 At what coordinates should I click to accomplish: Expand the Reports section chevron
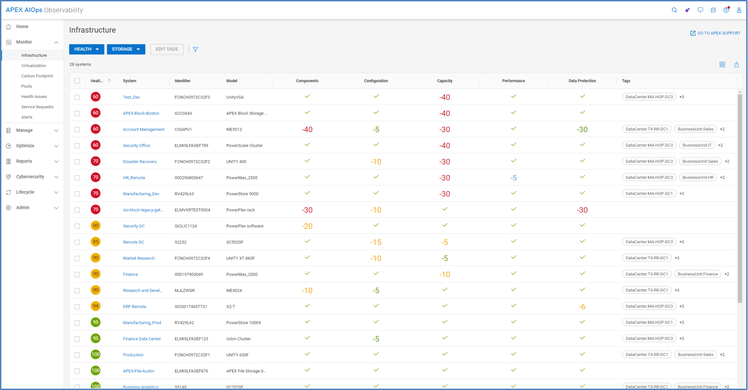click(56, 161)
